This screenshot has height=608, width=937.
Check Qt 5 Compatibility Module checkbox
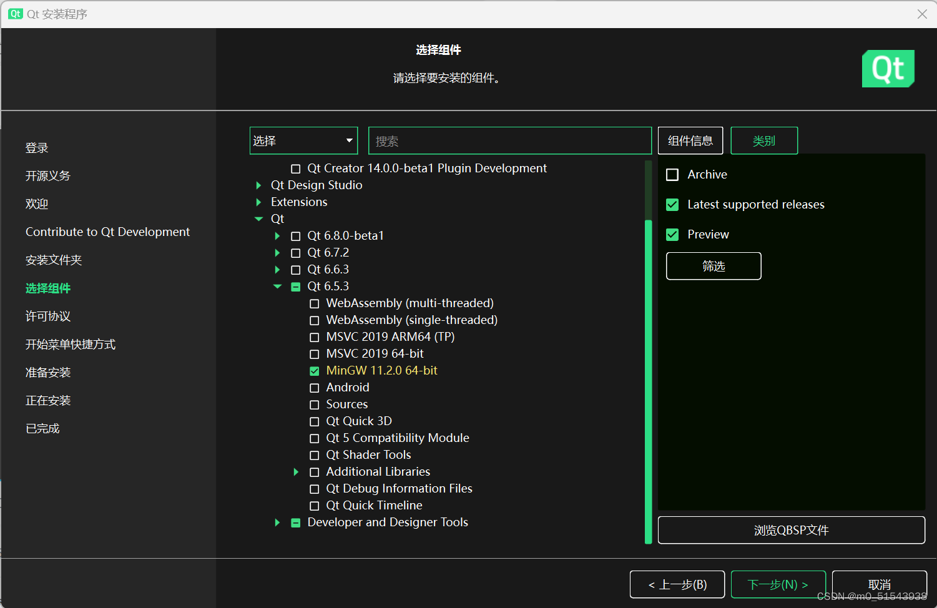pos(315,438)
